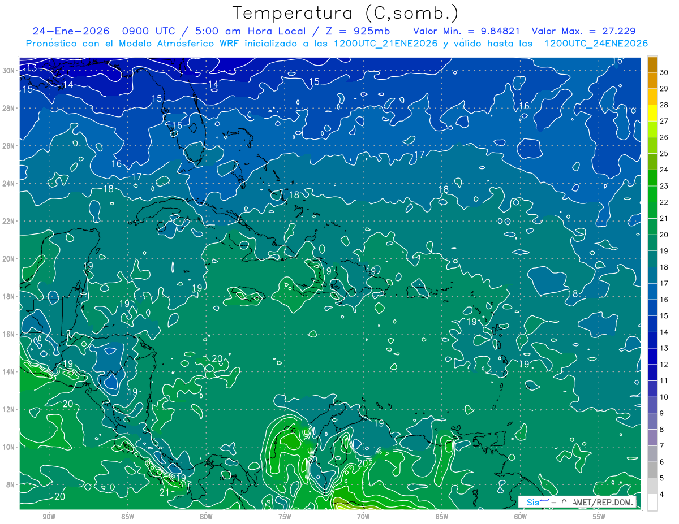Pick the yellow swatch between scale labels 27 and 28
Screen dimensions: 679x524
coord(652,112)
